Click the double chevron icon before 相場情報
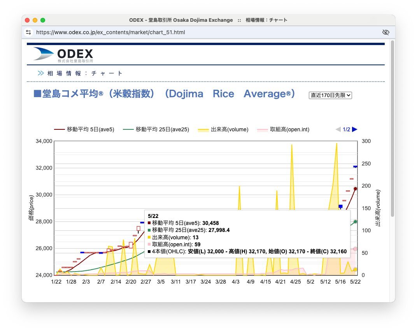 point(41,73)
